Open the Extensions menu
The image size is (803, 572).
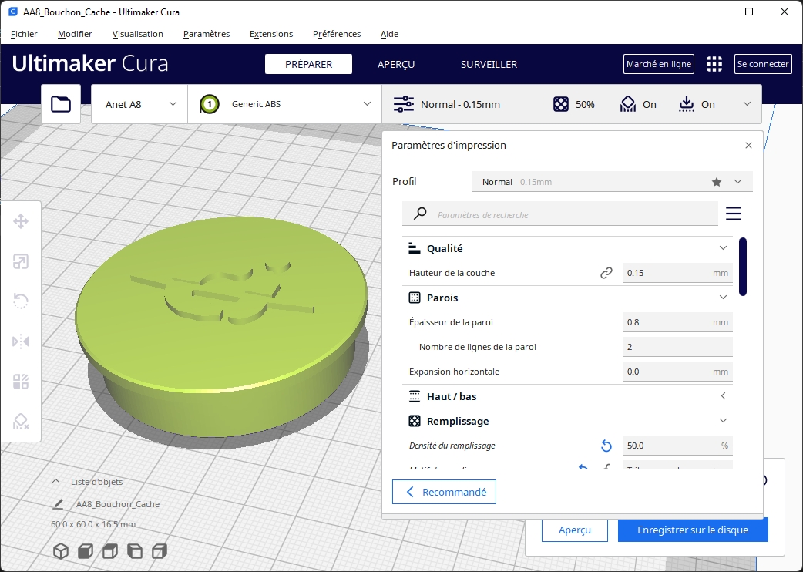pos(271,34)
